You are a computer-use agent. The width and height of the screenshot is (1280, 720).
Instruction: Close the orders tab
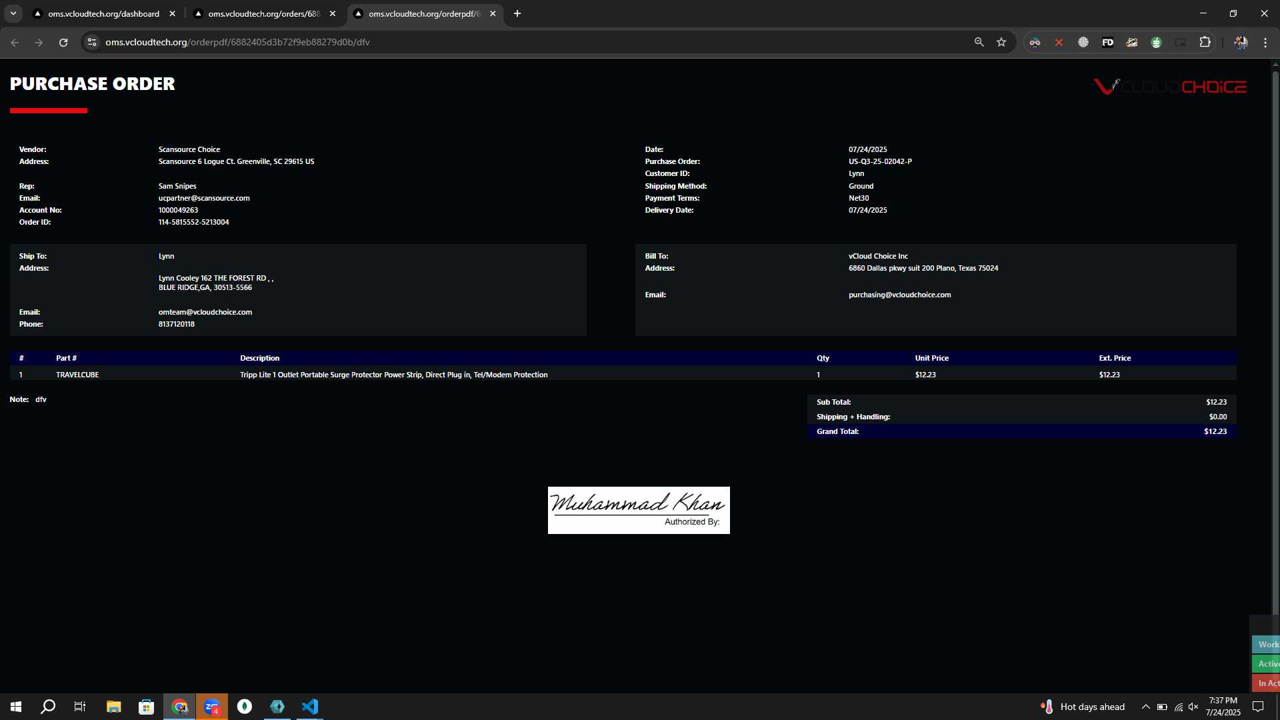[x=333, y=13]
